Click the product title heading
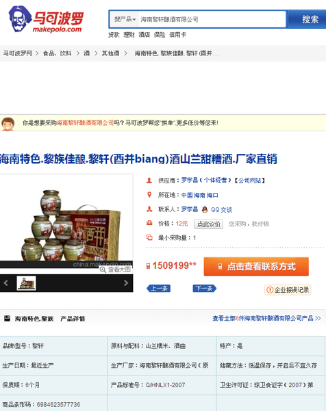 click(x=138, y=159)
